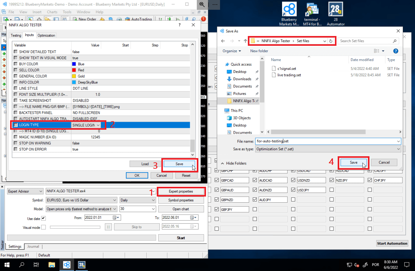Select bar chart toolbar icon
415x271 pixels.
pyautogui.click(x=160, y=19)
